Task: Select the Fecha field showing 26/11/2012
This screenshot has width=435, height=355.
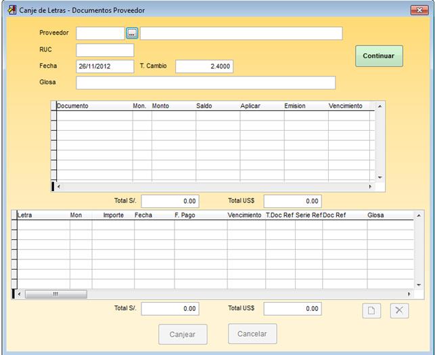Action: point(105,66)
